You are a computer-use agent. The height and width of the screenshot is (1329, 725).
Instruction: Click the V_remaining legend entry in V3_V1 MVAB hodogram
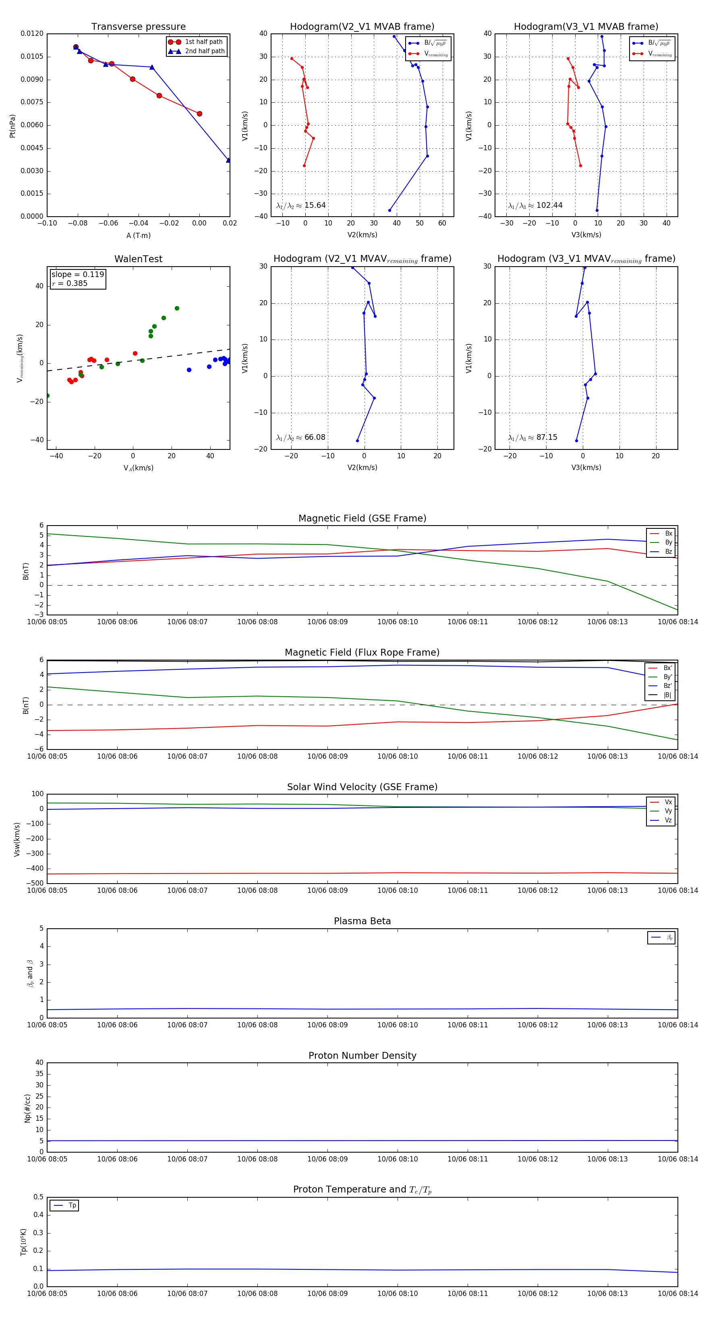tap(652, 54)
